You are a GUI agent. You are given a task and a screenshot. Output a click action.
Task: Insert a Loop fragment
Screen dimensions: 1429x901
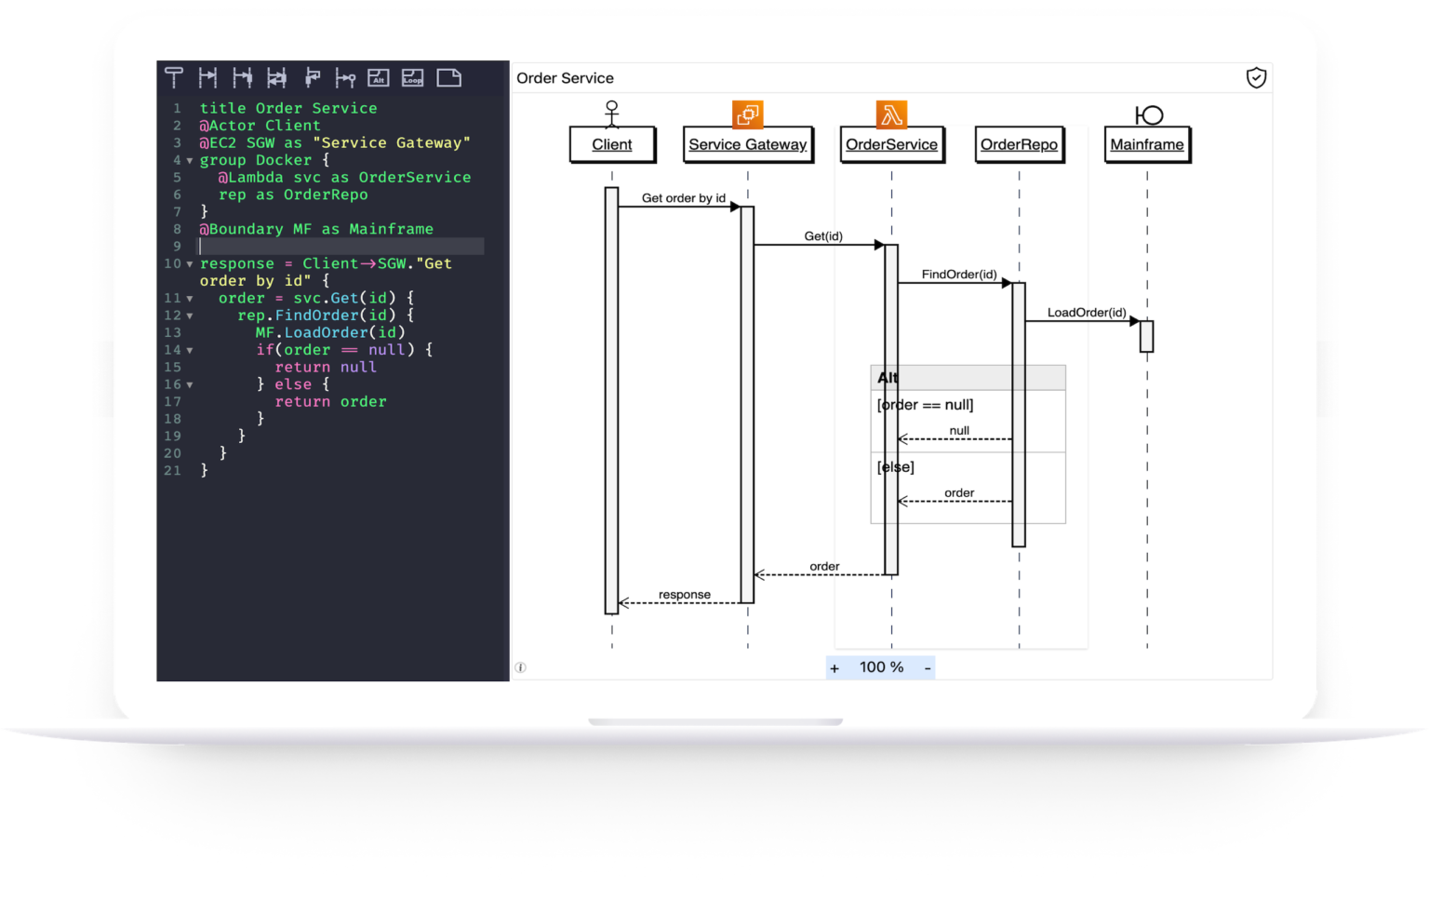pyautogui.click(x=412, y=78)
